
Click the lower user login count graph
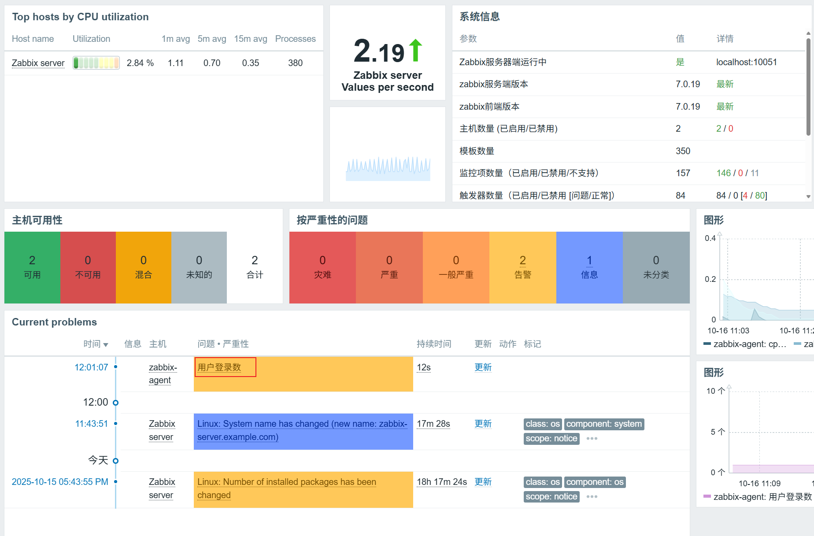pos(771,432)
